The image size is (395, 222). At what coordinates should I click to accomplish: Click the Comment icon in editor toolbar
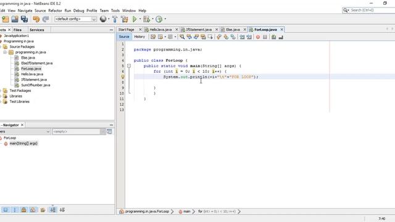pos(273,37)
